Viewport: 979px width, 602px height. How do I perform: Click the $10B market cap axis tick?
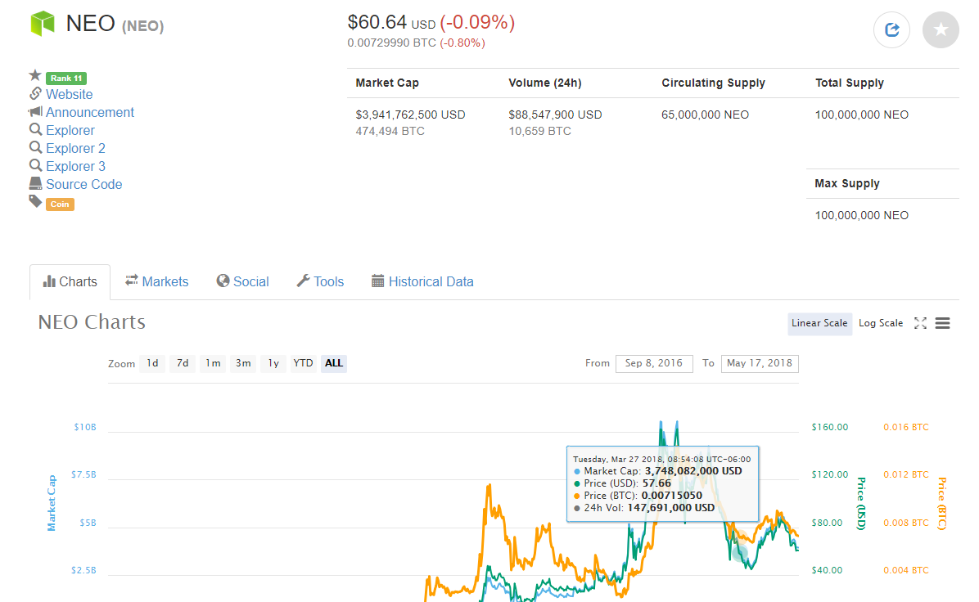click(85, 427)
